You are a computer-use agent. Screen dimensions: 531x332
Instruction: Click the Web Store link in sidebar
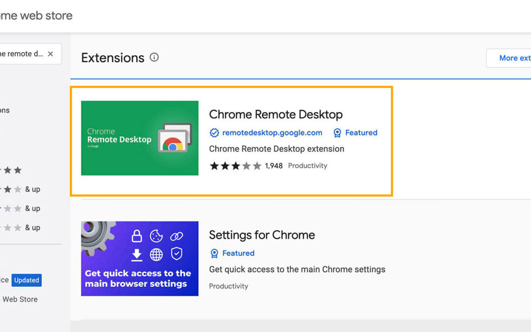pos(20,299)
